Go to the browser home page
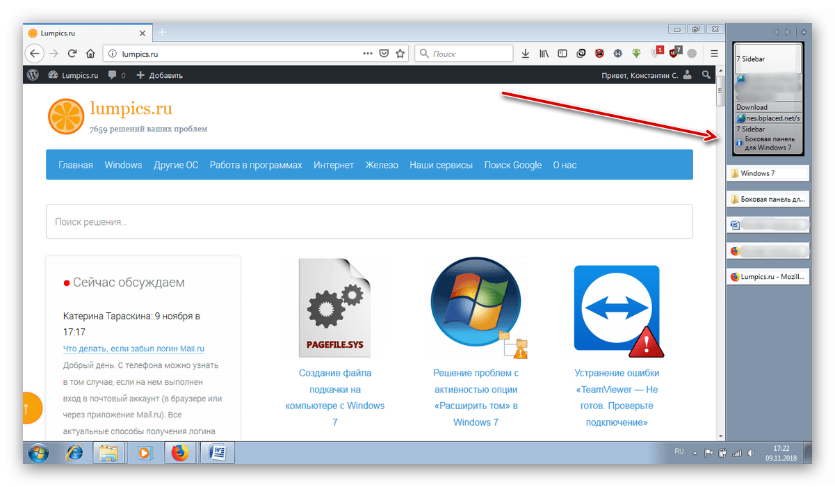The height and width of the screenshot is (487, 835). point(90,54)
